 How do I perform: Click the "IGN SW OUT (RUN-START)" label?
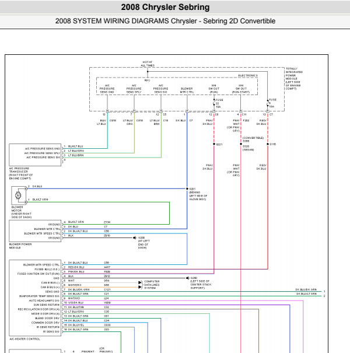tap(241, 89)
